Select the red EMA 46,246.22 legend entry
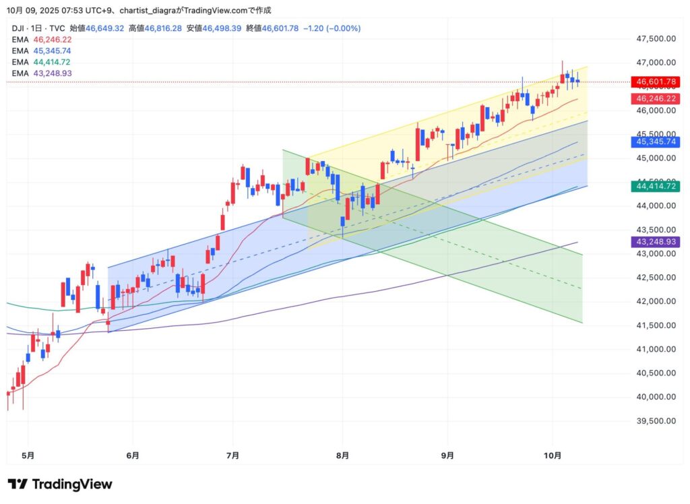Image resolution: width=690 pixels, height=504 pixels. 41,40
